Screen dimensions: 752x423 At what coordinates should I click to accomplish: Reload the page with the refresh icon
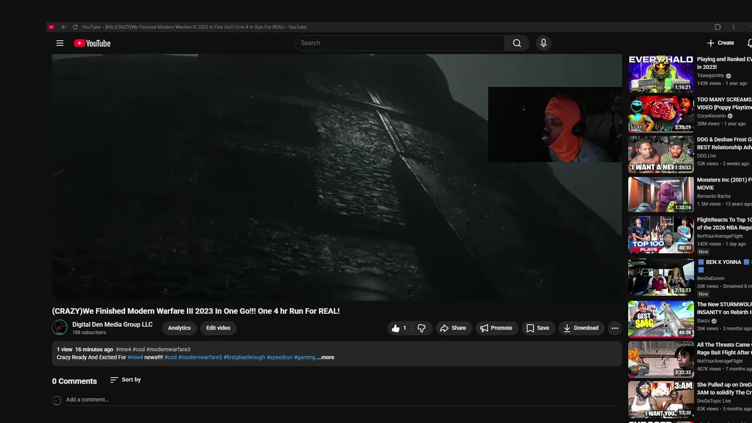tap(75, 27)
